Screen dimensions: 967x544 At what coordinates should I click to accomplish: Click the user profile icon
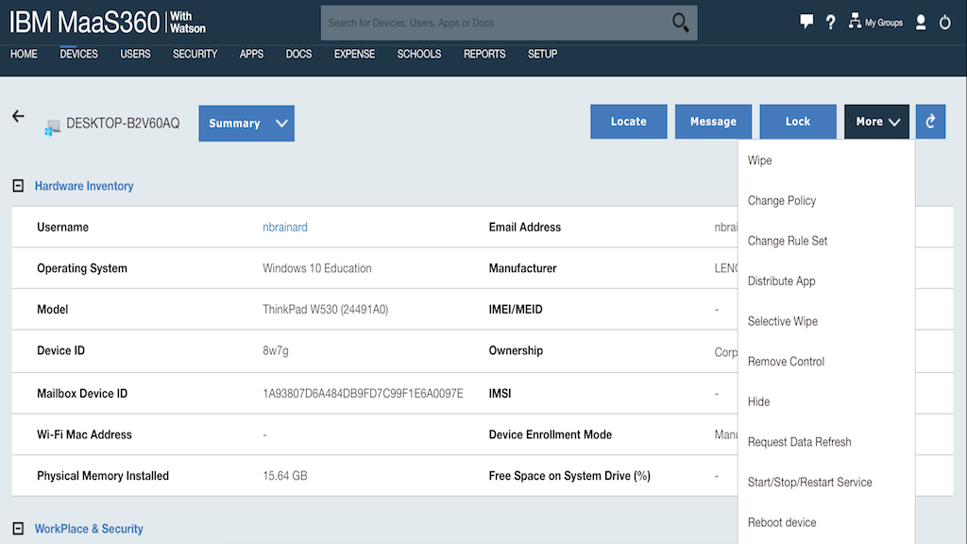tap(921, 22)
